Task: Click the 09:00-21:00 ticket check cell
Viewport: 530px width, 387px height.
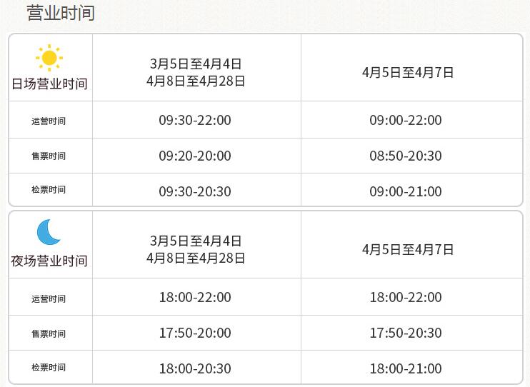Action: pos(406,191)
